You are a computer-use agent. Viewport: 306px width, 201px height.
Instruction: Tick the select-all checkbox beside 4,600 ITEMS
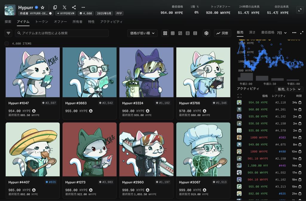point(7,44)
